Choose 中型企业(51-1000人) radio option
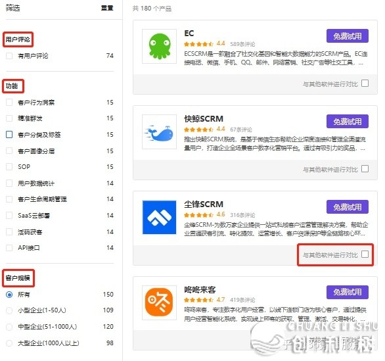The image size is (385, 361). [x=9, y=327]
